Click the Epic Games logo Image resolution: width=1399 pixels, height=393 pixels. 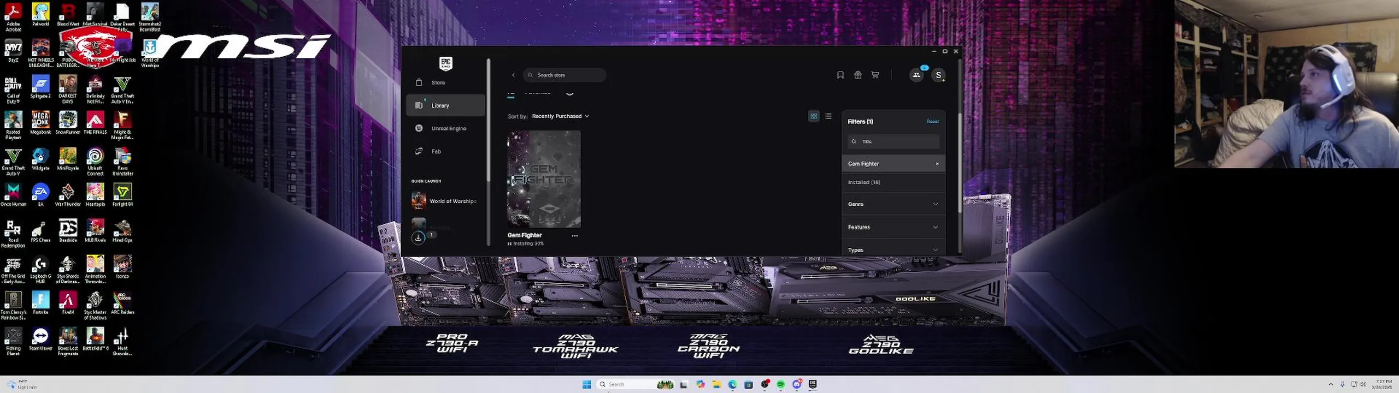[445, 63]
